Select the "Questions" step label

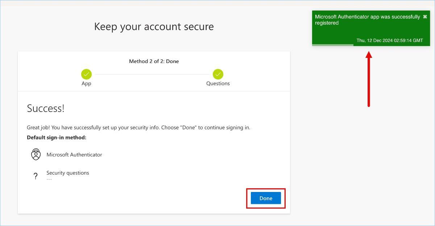tap(218, 83)
